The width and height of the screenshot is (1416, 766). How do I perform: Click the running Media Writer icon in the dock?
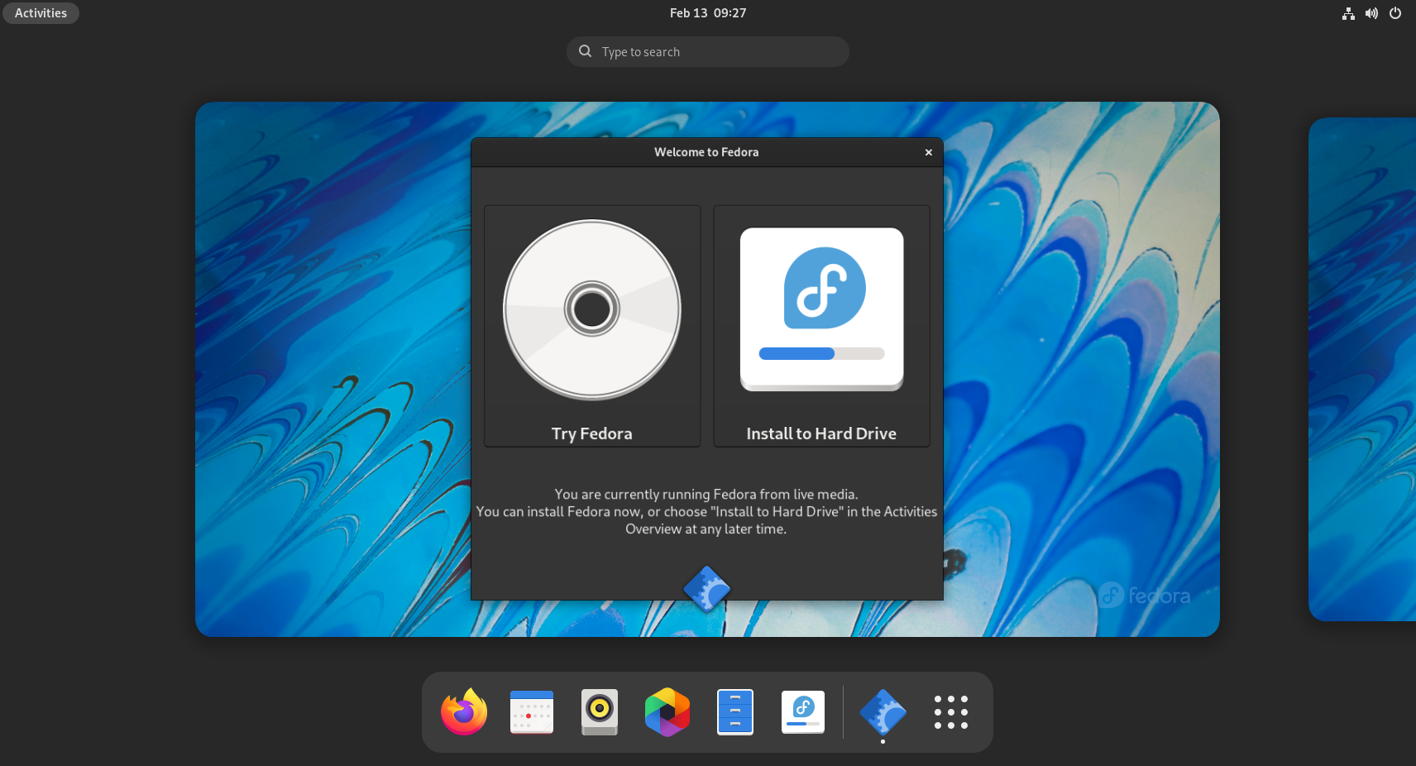tap(882, 711)
